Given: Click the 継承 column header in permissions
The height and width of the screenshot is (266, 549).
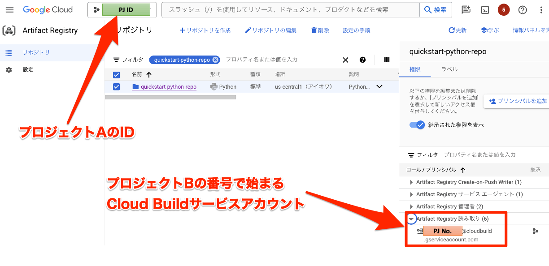Looking at the screenshot, I should pyautogui.click(x=535, y=170).
